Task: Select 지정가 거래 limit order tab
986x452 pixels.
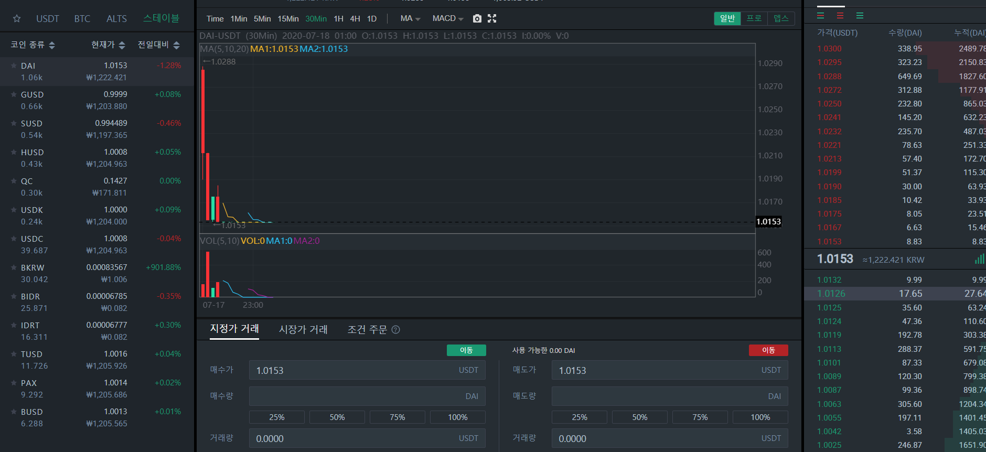Action: 234,329
